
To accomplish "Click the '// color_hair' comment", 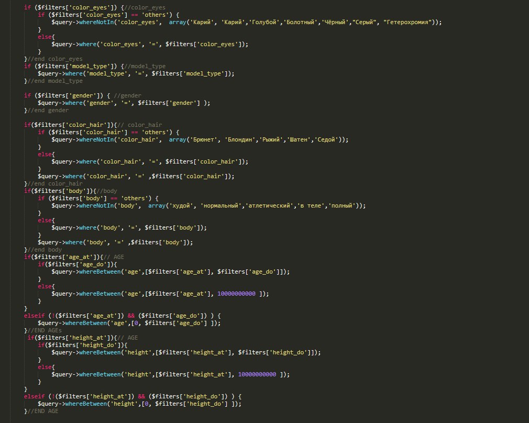I will pyautogui.click(x=139, y=125).
